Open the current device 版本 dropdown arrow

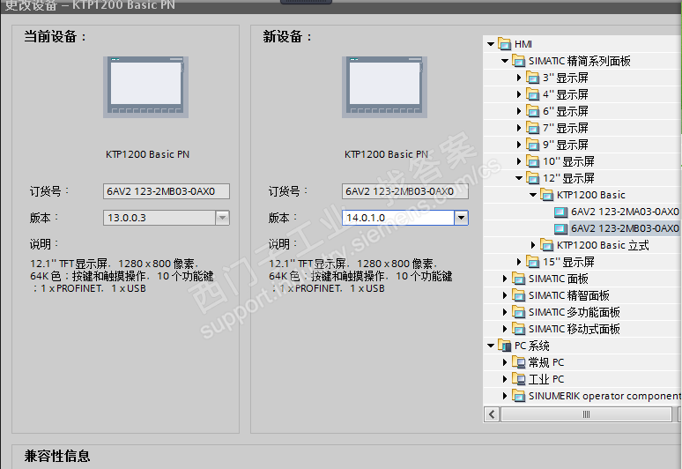(x=222, y=218)
